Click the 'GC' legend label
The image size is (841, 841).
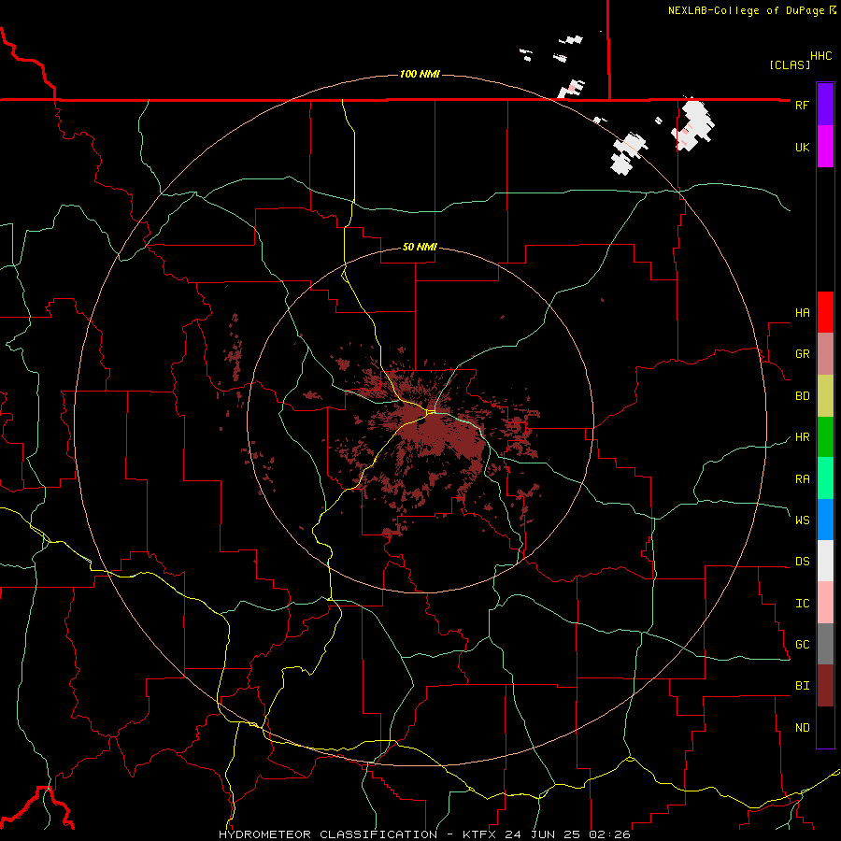[802, 644]
